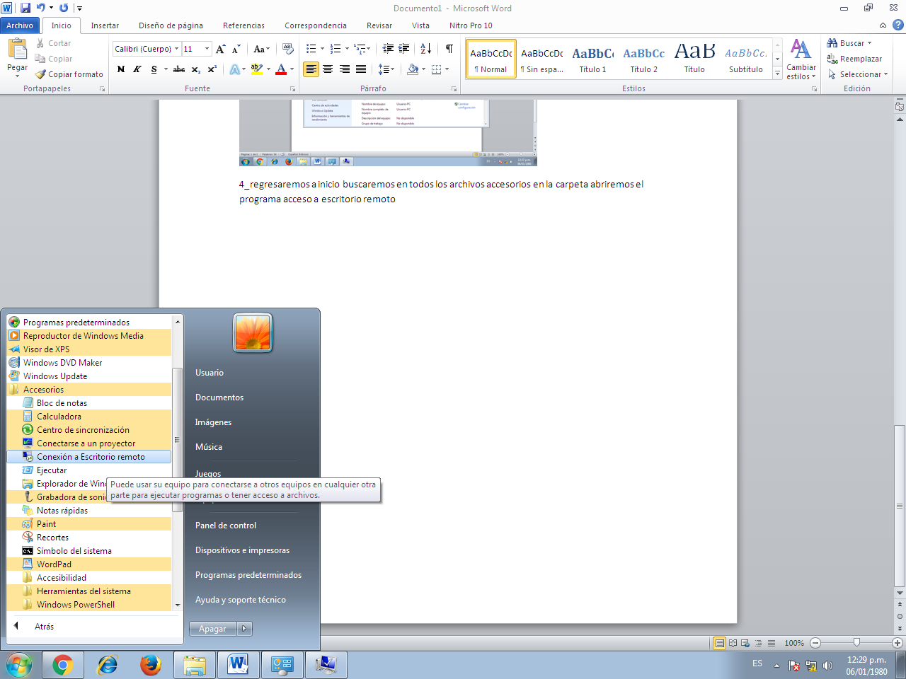Image resolution: width=906 pixels, height=679 pixels.
Task: Open Google Chrome from the taskbar
Action: click(x=62, y=665)
